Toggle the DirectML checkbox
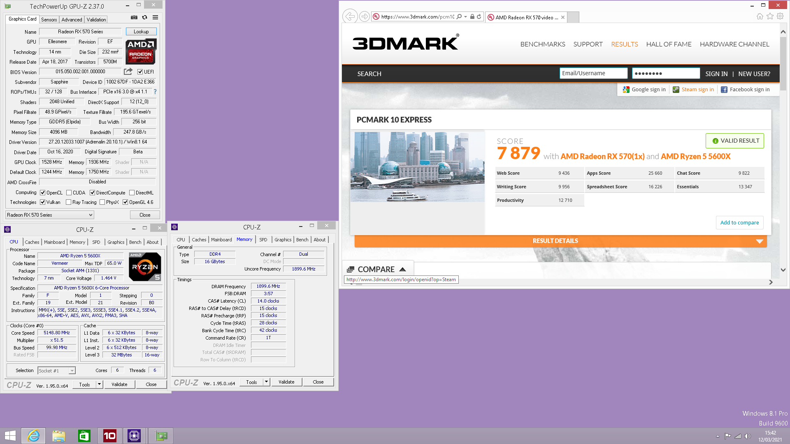The height and width of the screenshot is (444, 790). pos(132,192)
